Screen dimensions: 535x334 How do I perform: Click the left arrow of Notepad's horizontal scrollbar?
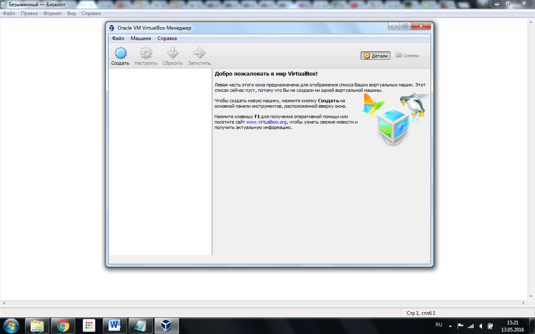pos(4,304)
